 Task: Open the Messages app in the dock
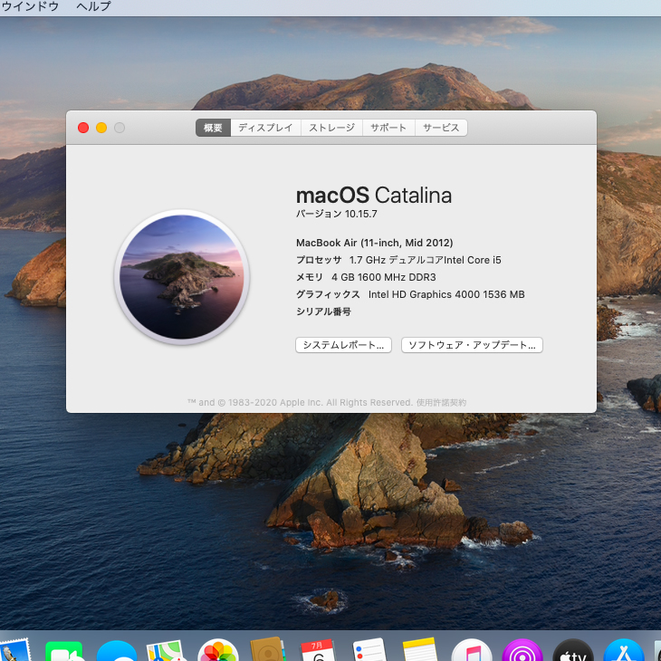(117, 652)
